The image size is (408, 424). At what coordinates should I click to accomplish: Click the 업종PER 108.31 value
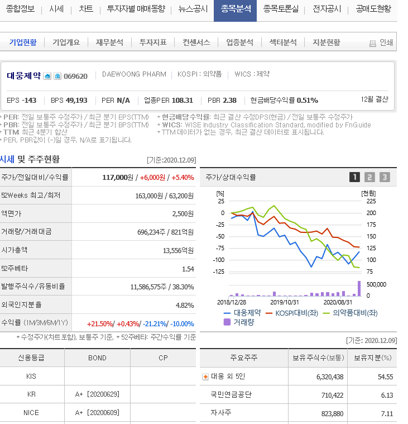(183, 101)
